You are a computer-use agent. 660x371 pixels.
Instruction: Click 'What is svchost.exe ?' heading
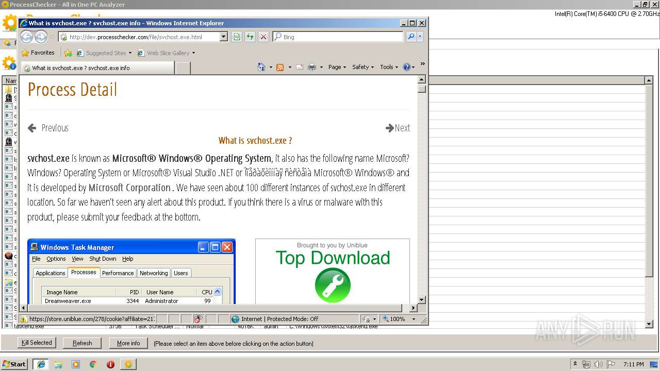tap(255, 140)
